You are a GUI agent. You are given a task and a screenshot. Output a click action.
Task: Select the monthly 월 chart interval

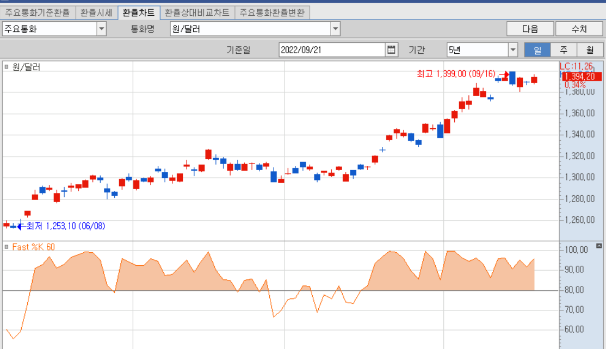(x=590, y=50)
